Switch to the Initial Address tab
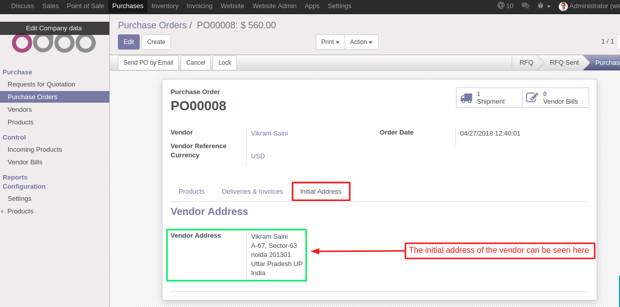The image size is (620, 307). [321, 192]
